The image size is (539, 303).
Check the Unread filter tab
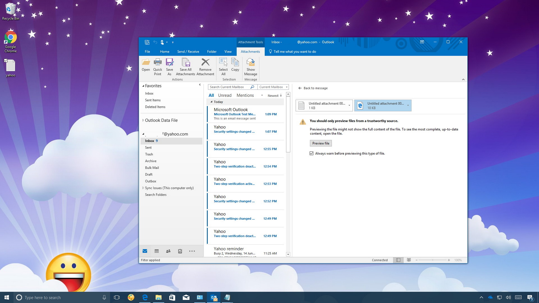225,95
